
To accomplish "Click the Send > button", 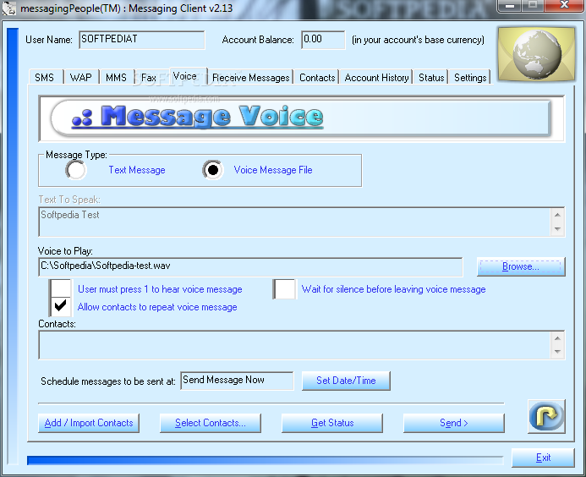I will pyautogui.click(x=454, y=423).
